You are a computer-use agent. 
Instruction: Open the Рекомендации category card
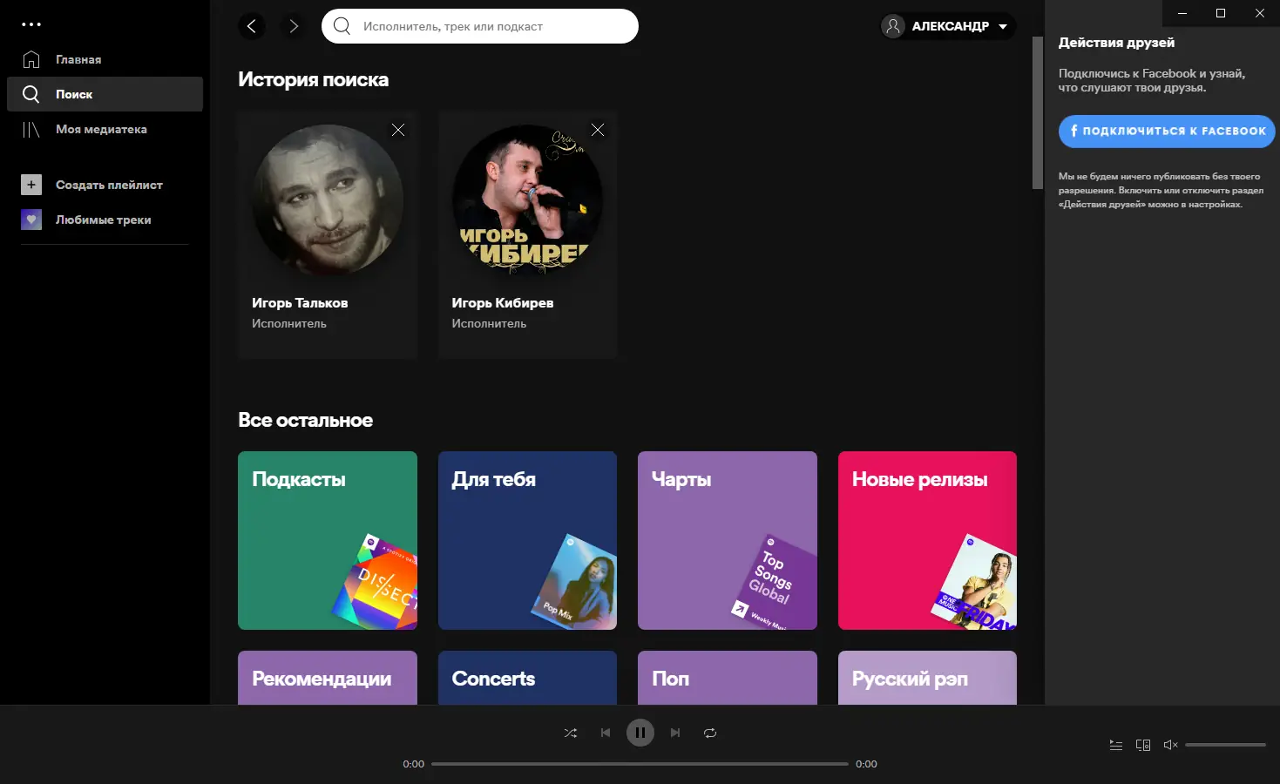tap(328, 678)
